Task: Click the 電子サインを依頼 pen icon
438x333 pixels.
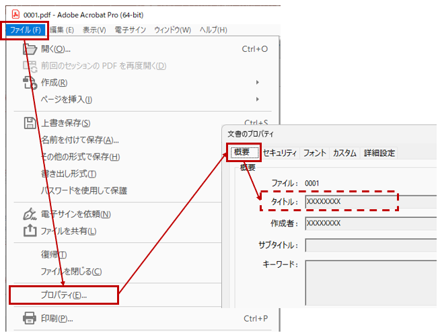Action: (30, 215)
